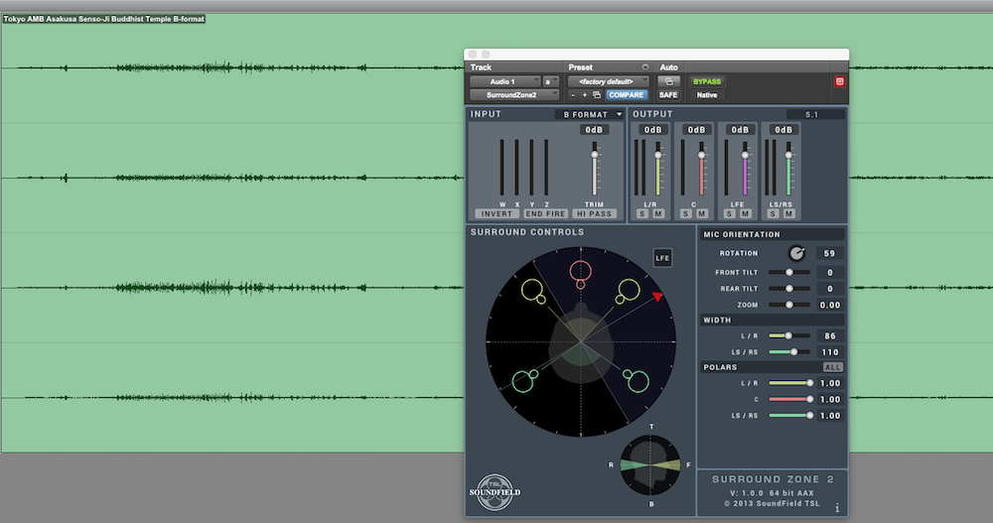Click the input trim 0dB value field
This screenshot has height=523, width=993.
click(594, 130)
